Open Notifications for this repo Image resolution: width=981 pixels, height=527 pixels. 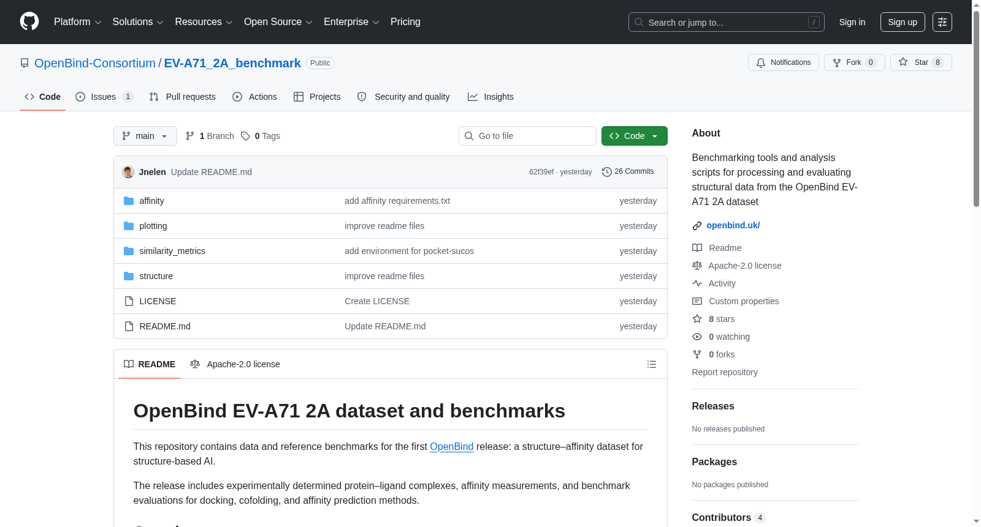(x=784, y=62)
